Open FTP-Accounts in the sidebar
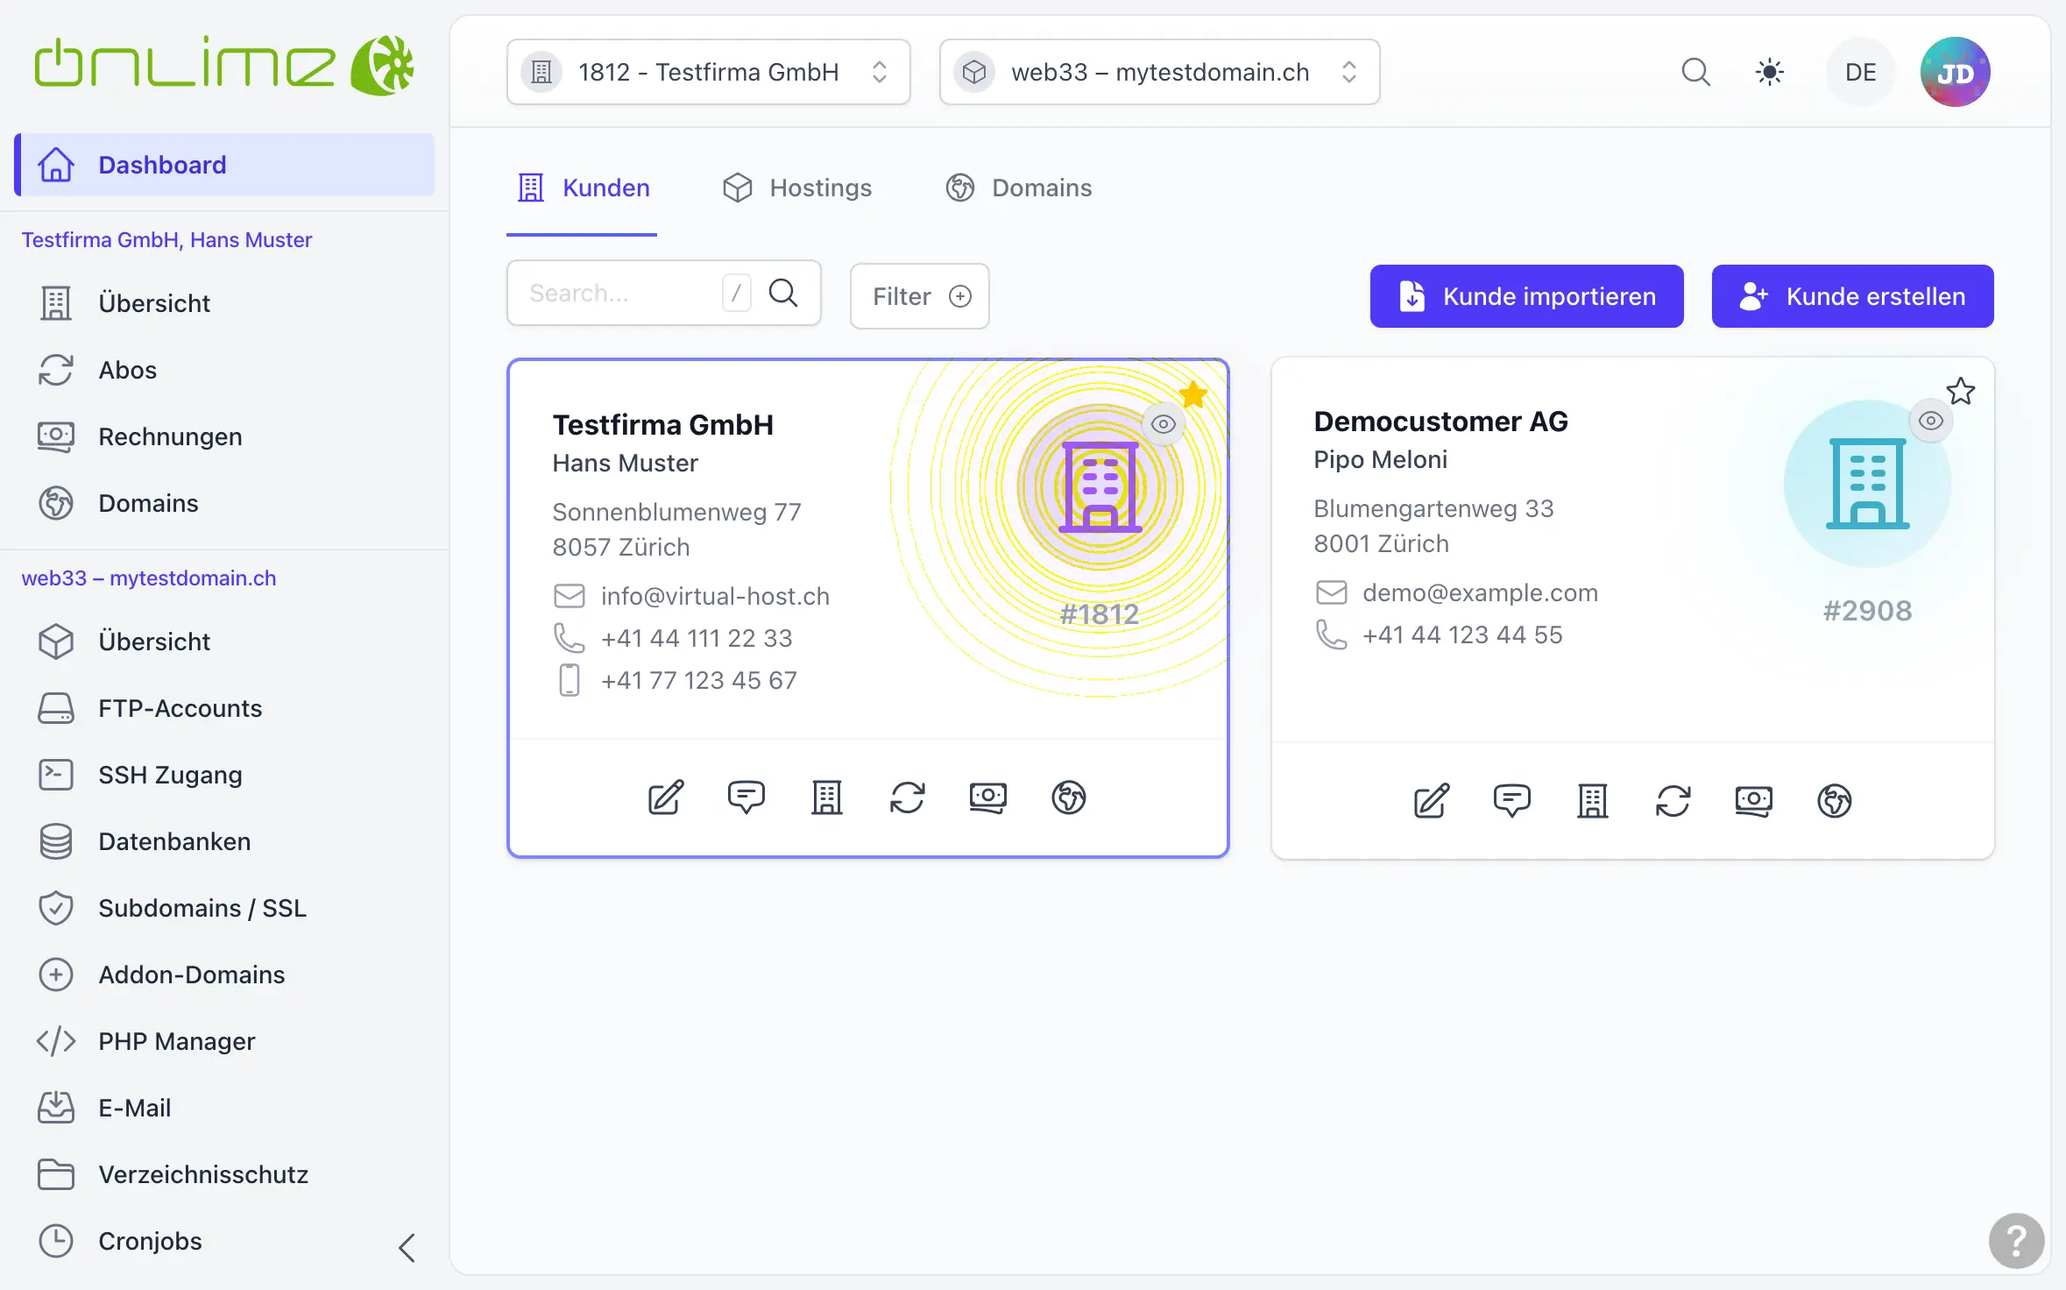This screenshot has width=2066, height=1290. pyautogui.click(x=224, y=708)
